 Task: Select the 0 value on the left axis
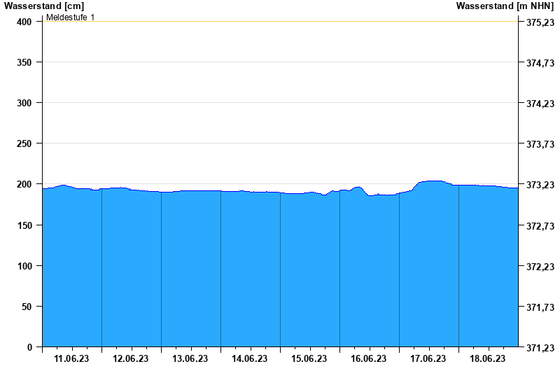pos(29,347)
